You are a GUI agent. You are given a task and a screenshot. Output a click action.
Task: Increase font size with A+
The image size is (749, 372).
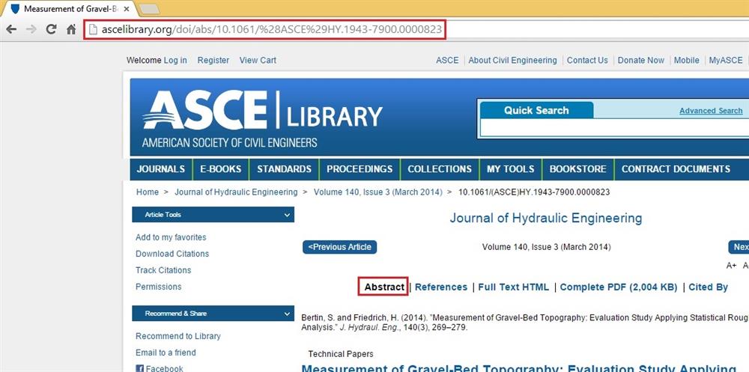point(731,266)
